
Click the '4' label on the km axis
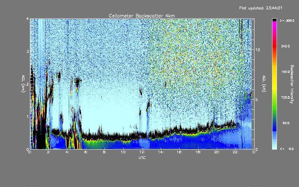pos(28,19)
